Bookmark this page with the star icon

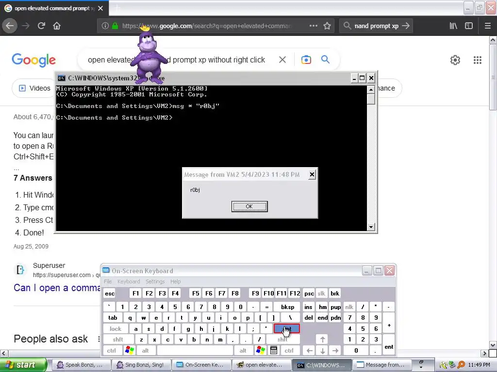(327, 26)
